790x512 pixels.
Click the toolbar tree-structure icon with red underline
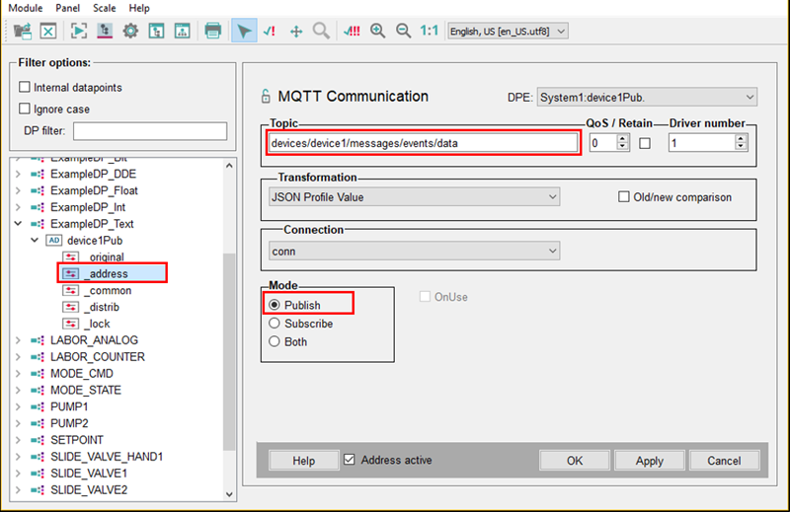(105, 32)
